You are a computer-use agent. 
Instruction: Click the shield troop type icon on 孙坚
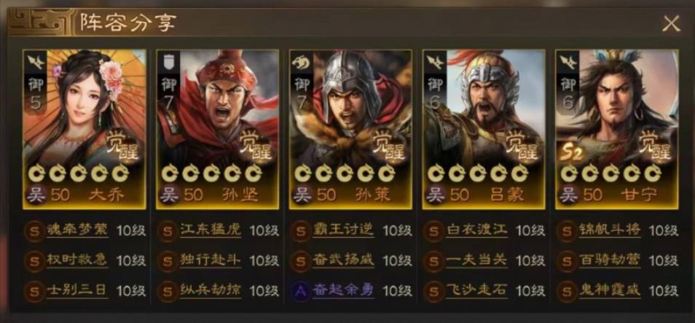pyautogui.click(x=168, y=62)
